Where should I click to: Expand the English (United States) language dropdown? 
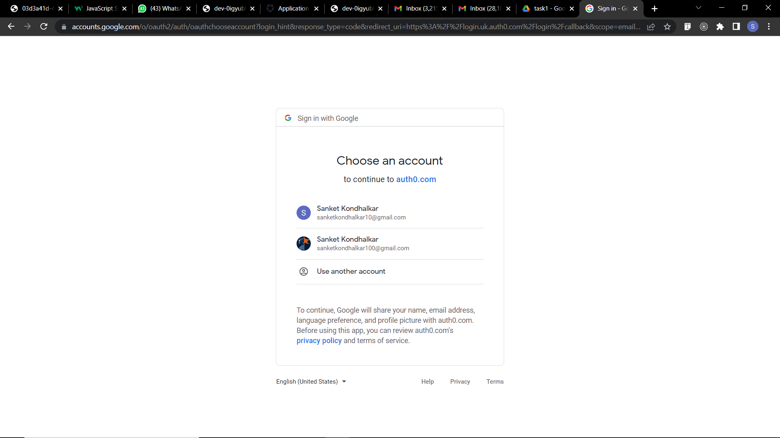click(x=311, y=382)
